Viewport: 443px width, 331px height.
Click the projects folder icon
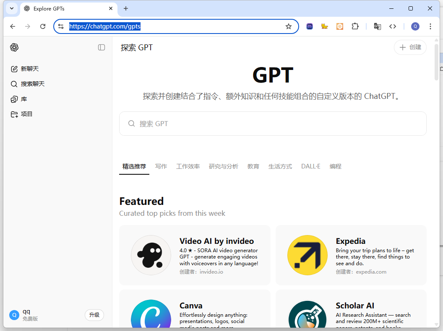(x=14, y=114)
